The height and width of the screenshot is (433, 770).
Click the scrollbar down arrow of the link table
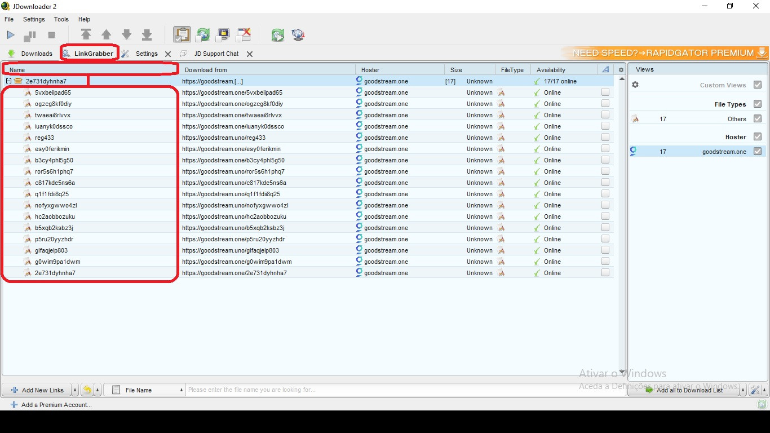tap(622, 372)
